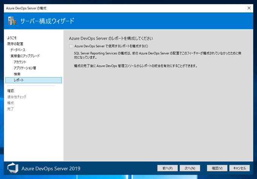Close the Azure DevOps Server configuration window
Image resolution: width=257 pixels, height=179 pixels.
[x=249, y=8]
